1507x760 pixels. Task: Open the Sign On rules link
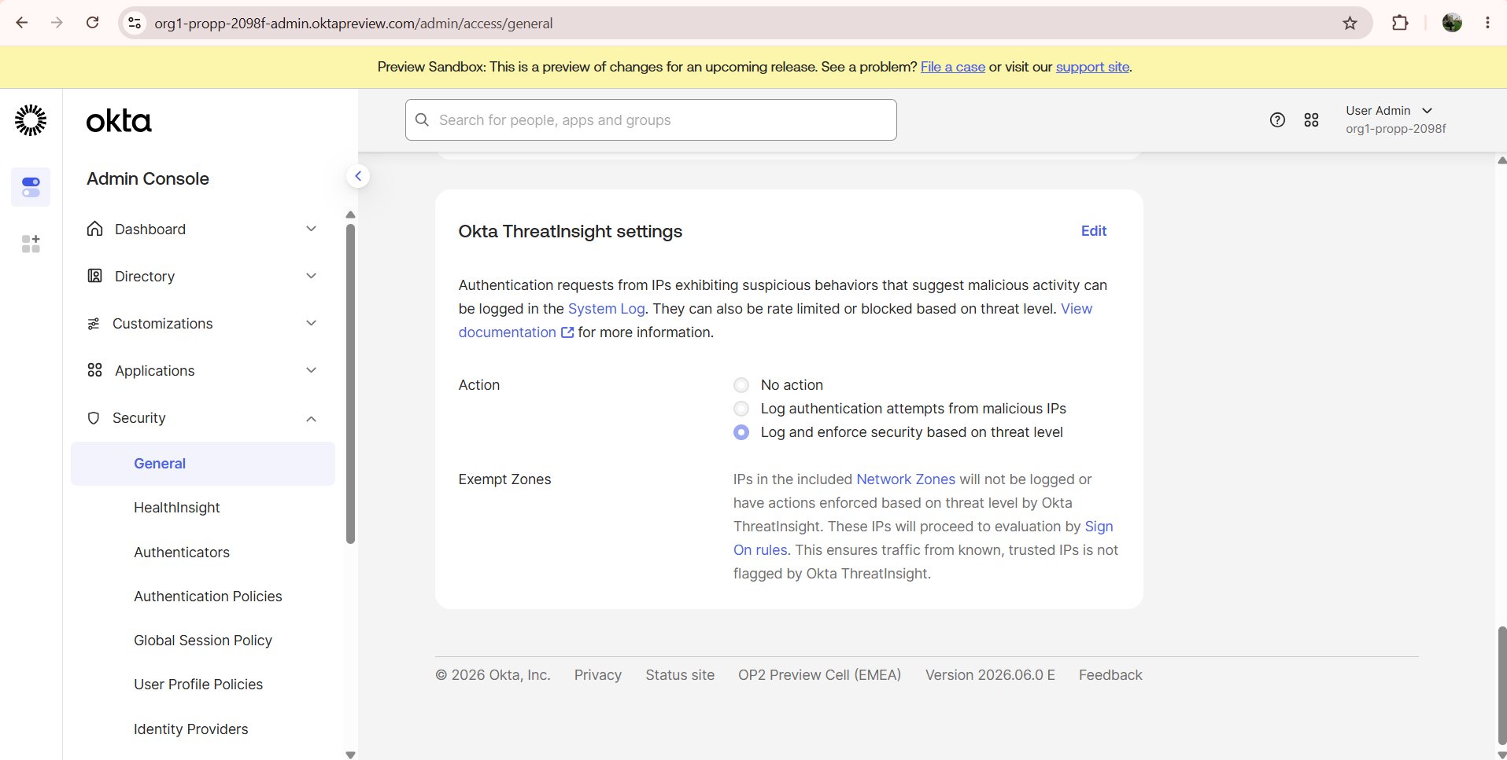[x=760, y=550]
